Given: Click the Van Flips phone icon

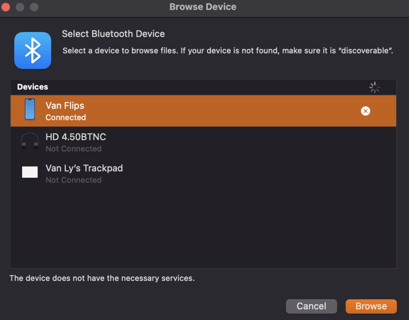Looking at the screenshot, I should pyautogui.click(x=30, y=109).
